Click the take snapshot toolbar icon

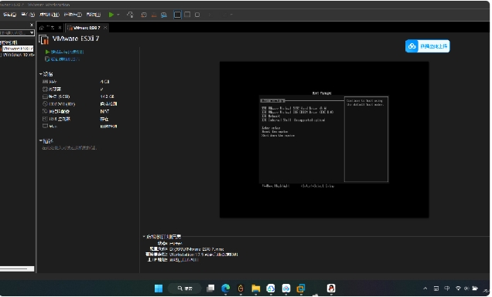point(144,15)
